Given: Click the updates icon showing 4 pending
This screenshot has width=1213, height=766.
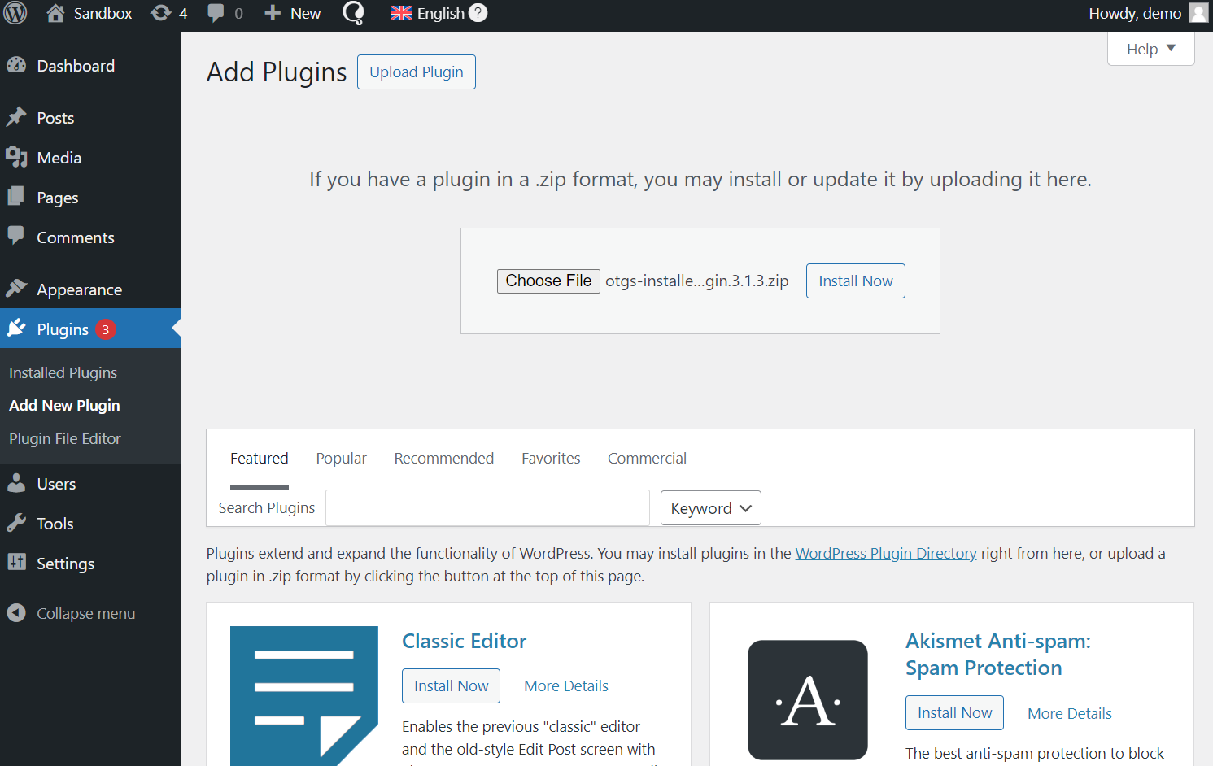Looking at the screenshot, I should point(159,13).
